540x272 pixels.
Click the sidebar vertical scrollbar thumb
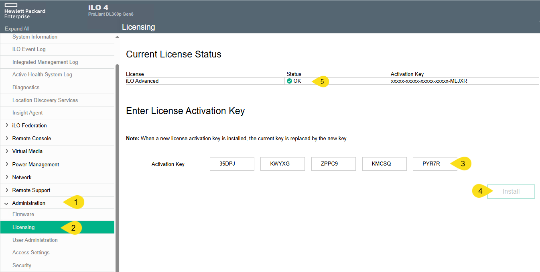[x=117, y=168]
